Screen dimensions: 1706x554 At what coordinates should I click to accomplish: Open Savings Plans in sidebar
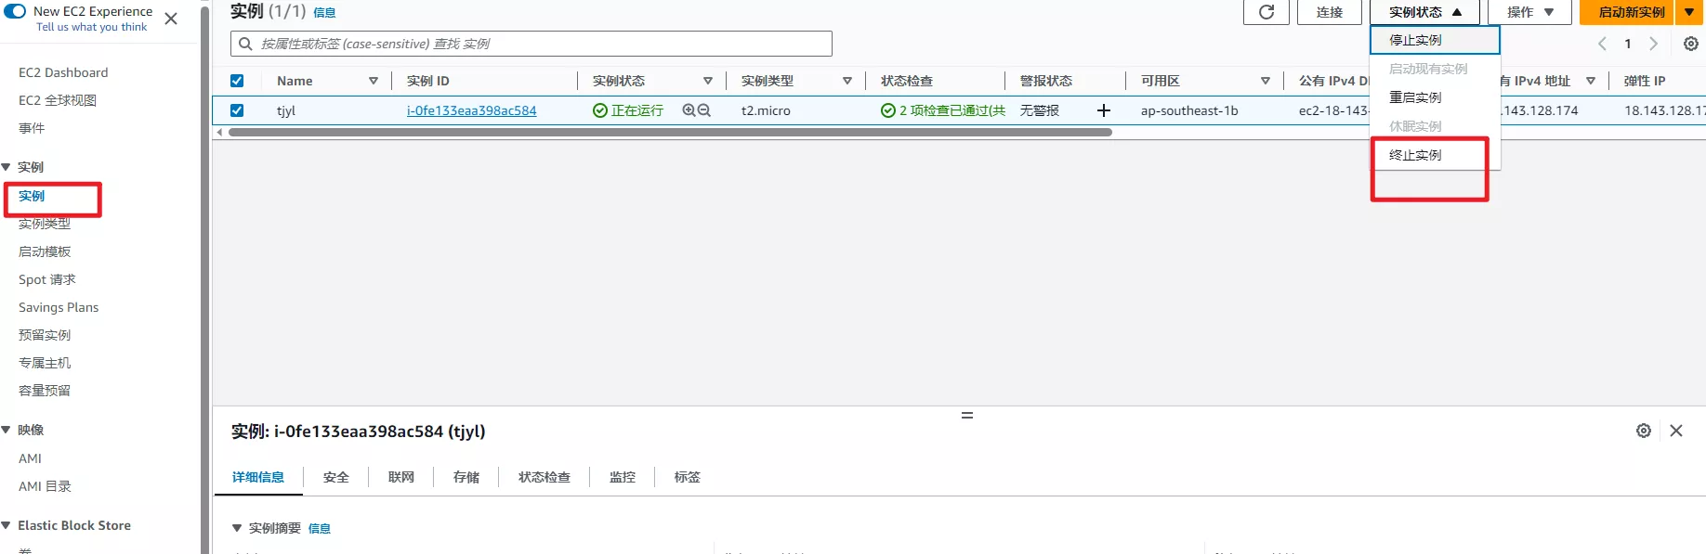[59, 307]
